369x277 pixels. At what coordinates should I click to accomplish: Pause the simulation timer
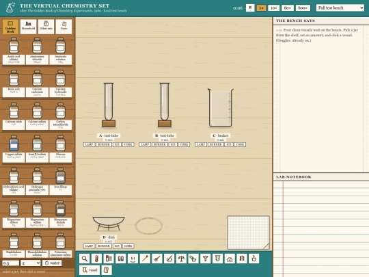250,8
